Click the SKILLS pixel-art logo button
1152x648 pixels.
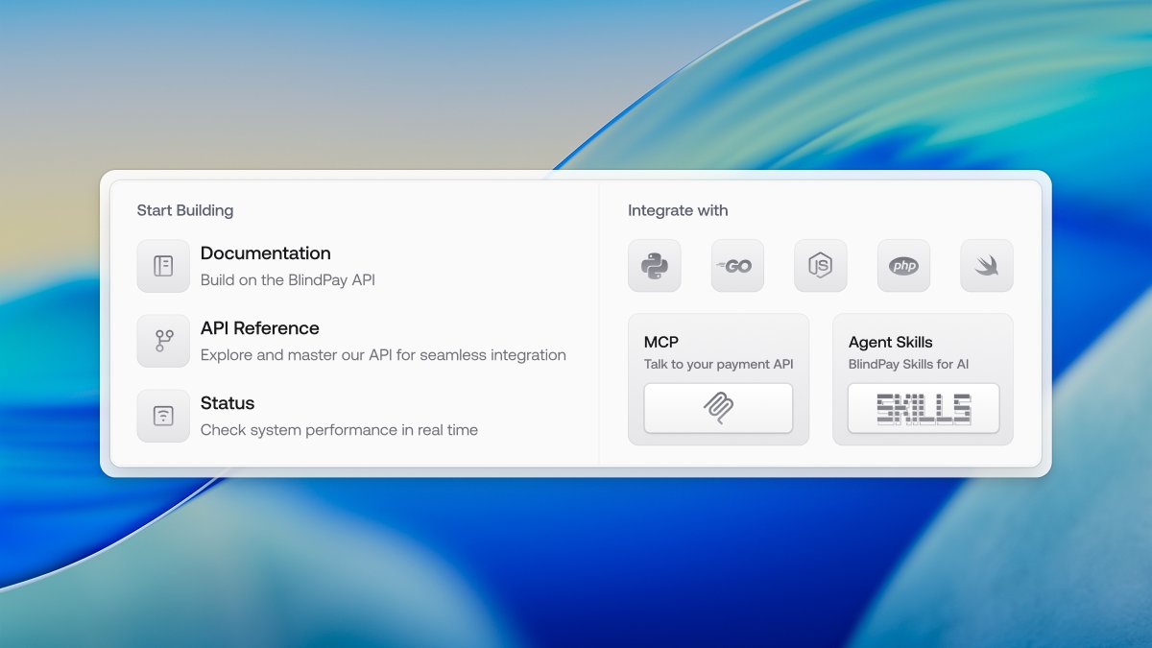tap(924, 408)
